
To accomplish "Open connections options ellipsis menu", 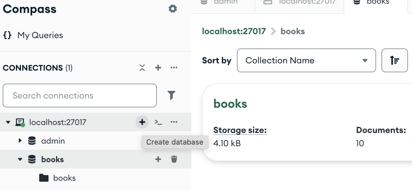I will click(x=174, y=68).
